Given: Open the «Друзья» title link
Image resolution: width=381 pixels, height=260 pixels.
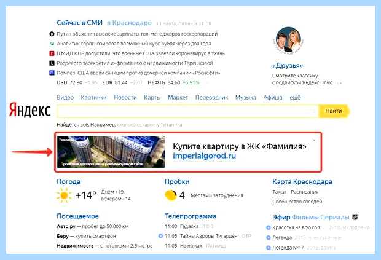Looking at the screenshot, I should pos(288,66).
